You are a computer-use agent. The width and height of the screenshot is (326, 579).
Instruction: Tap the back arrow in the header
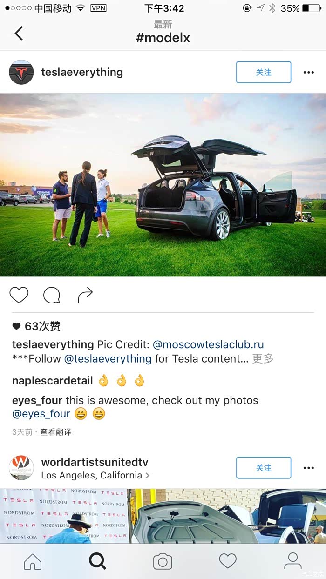[19, 34]
